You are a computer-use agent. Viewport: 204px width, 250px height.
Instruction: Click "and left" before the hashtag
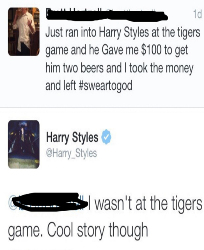[61, 86]
